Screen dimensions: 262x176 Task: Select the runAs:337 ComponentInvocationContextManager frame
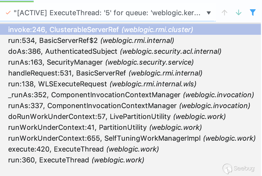[x=129, y=106]
